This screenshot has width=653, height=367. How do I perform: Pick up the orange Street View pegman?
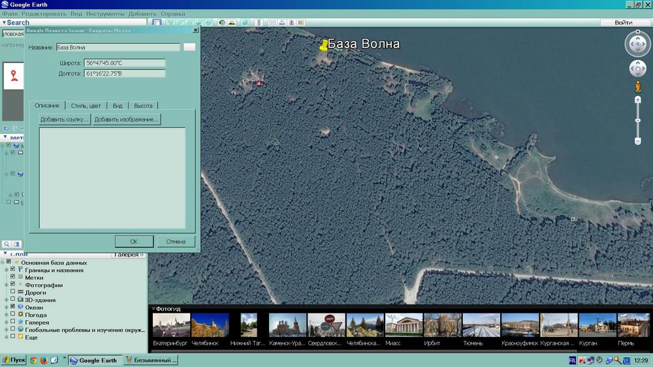637,87
